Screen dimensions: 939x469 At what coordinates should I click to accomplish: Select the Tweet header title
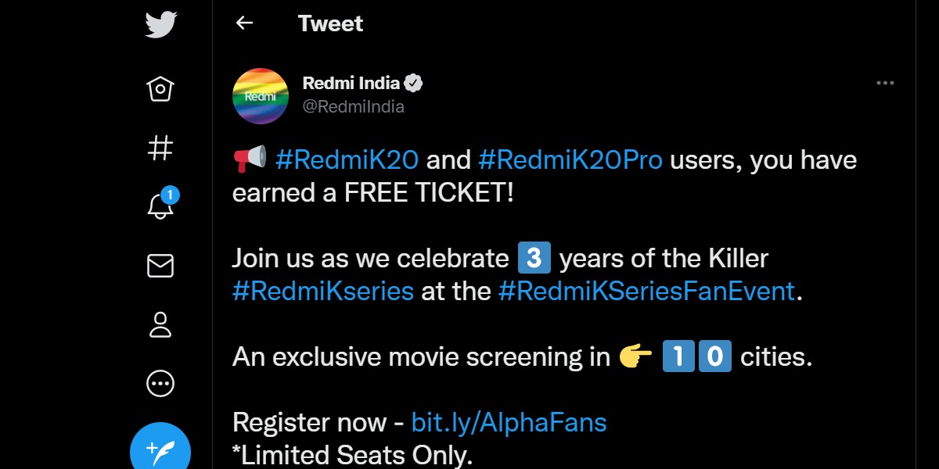(x=329, y=23)
